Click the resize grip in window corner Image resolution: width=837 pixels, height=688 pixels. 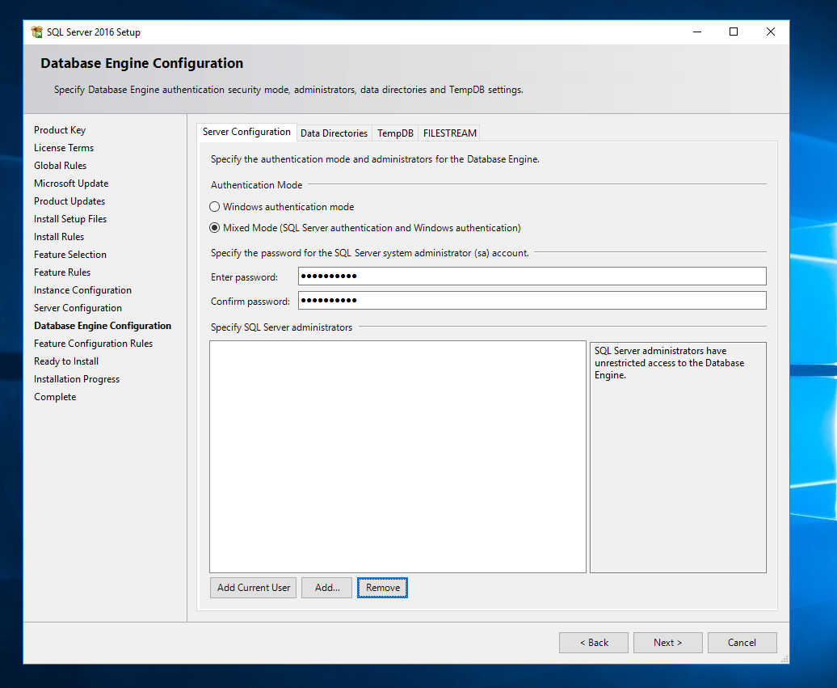pyautogui.click(x=784, y=659)
